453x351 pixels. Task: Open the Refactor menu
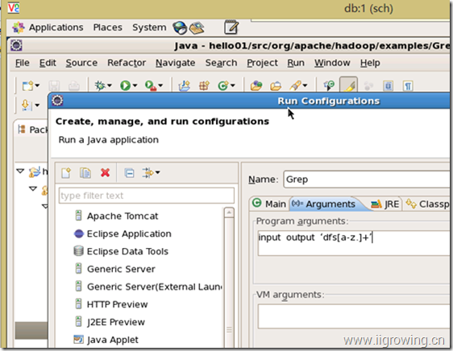click(x=127, y=63)
